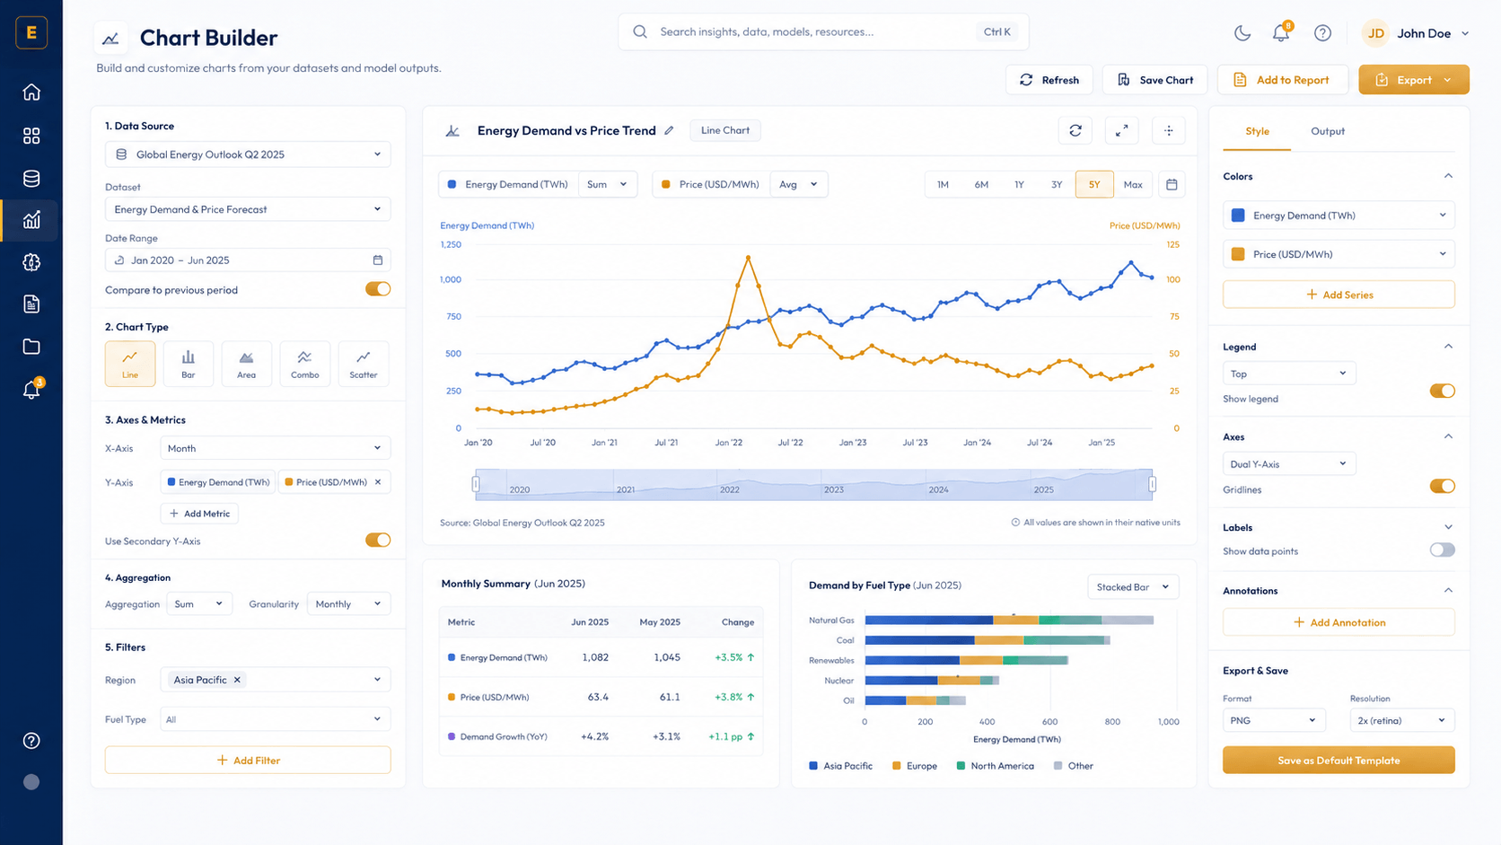Open the Legend position Top dropdown
The width and height of the screenshot is (1501, 845).
point(1289,374)
